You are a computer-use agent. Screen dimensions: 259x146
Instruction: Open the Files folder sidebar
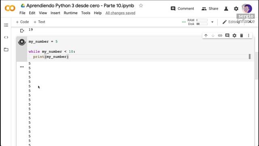click(x=6, y=49)
